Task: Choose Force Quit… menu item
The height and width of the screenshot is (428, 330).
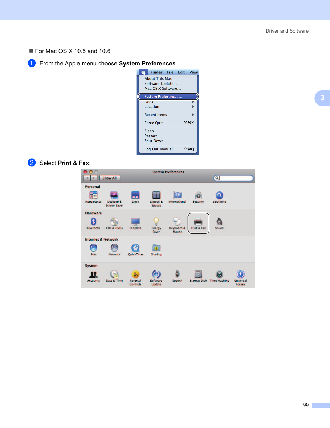Action: tap(168, 123)
